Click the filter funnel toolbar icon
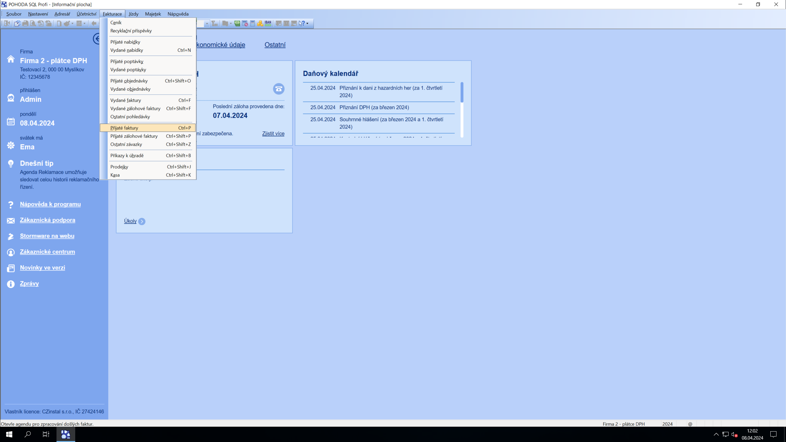Viewport: 786px width, 442px height. point(214,23)
